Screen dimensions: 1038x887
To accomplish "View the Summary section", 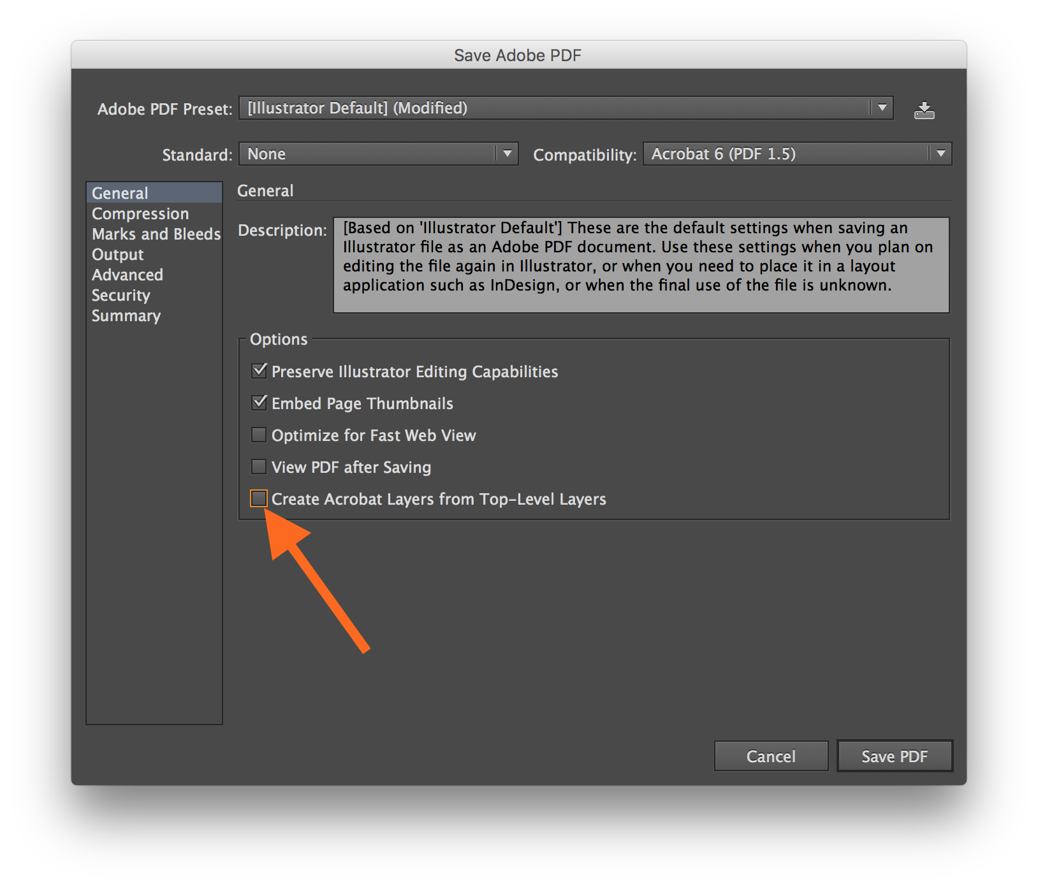I will 126,315.
